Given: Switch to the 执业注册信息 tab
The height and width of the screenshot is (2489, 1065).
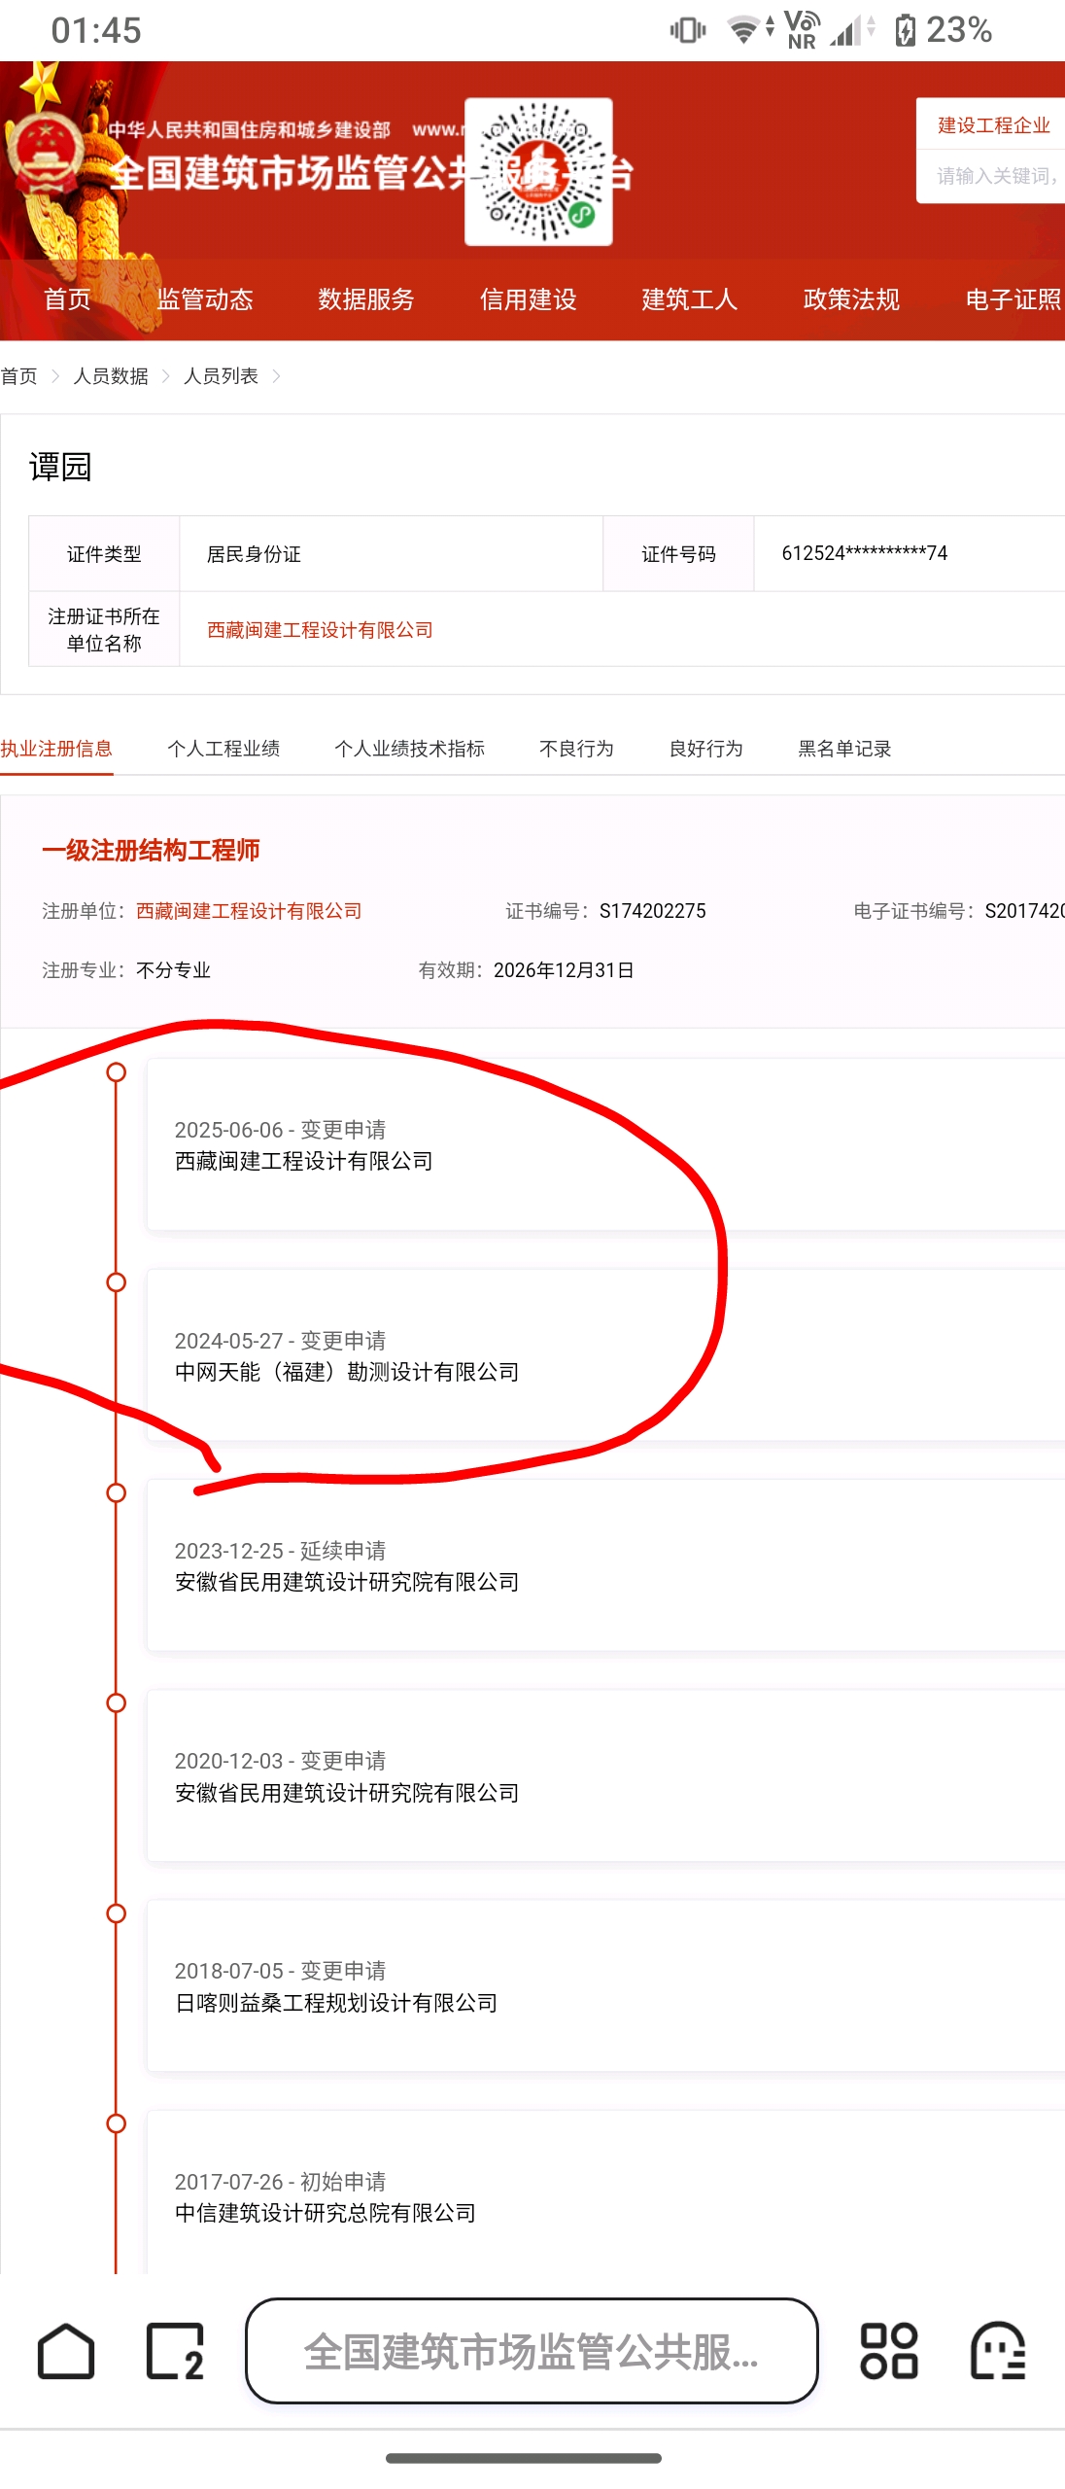Looking at the screenshot, I should coord(56,749).
